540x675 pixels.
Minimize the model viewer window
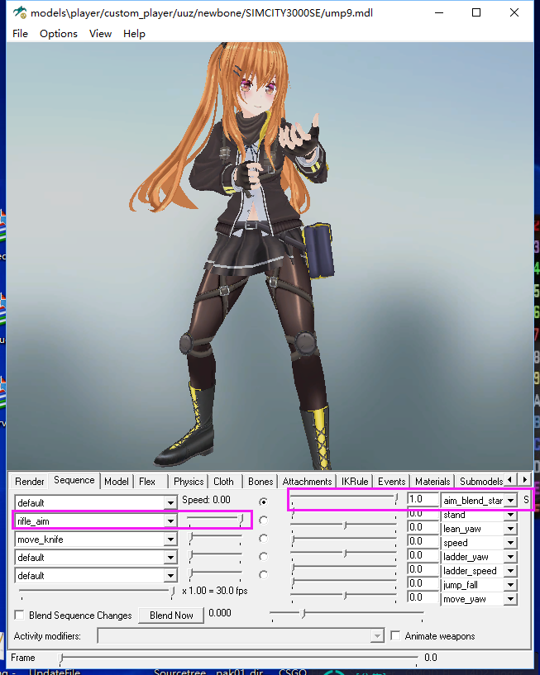click(439, 12)
